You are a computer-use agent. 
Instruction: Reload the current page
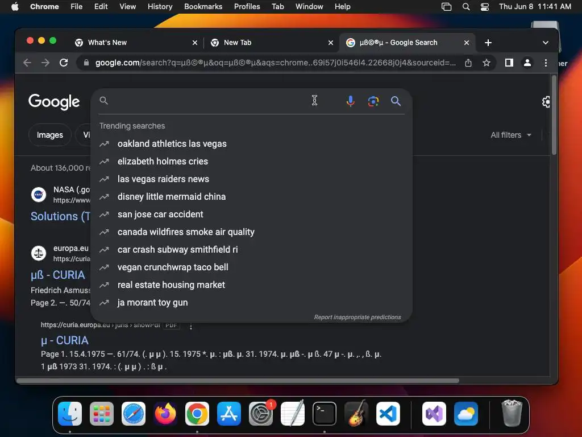tap(64, 63)
